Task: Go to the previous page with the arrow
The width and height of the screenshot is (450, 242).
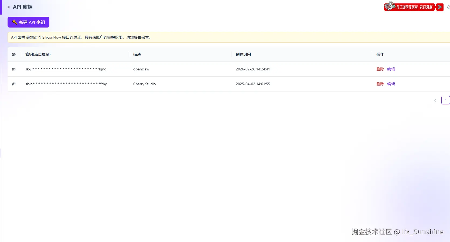Action: (x=435, y=101)
